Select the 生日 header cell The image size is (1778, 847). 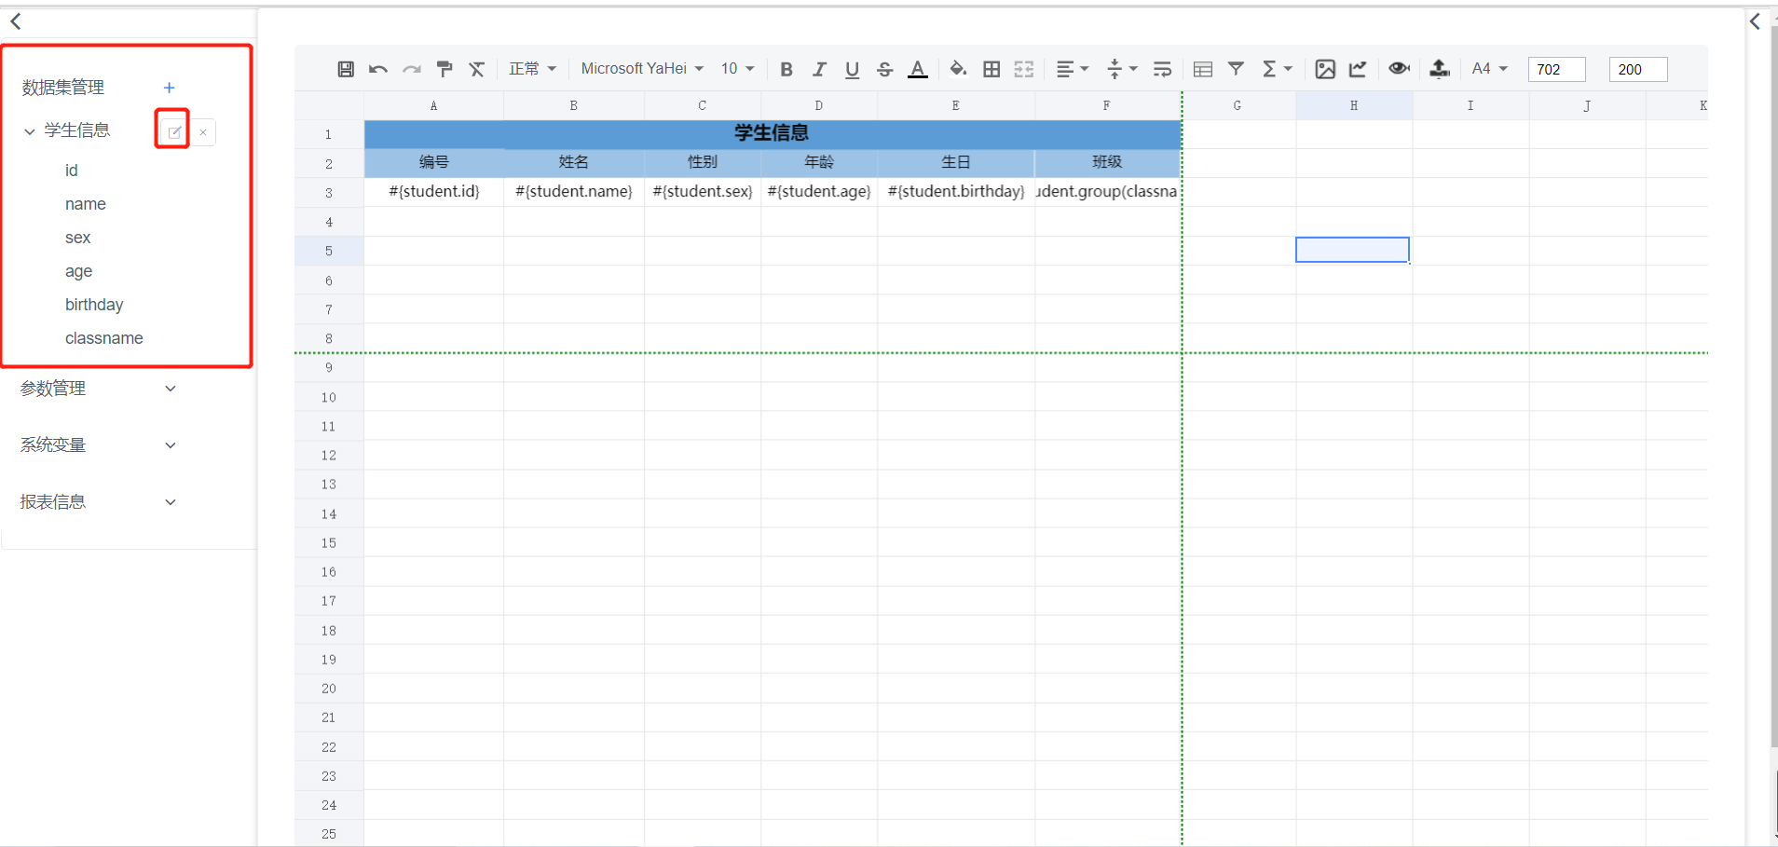956,163
